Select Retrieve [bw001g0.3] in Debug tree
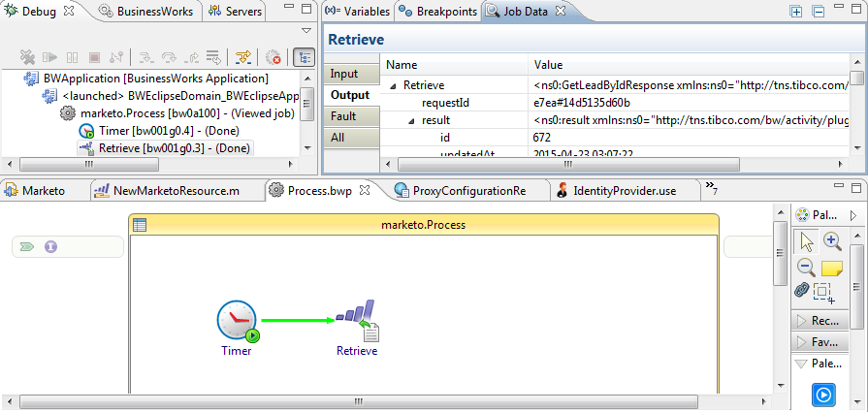 click(x=165, y=148)
